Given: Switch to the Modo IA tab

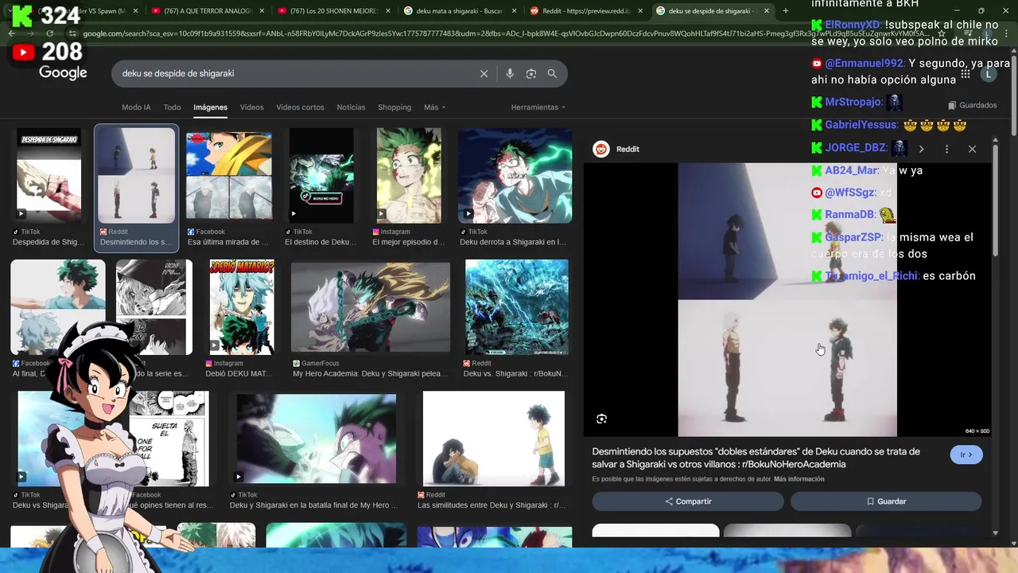Looking at the screenshot, I should pos(136,107).
